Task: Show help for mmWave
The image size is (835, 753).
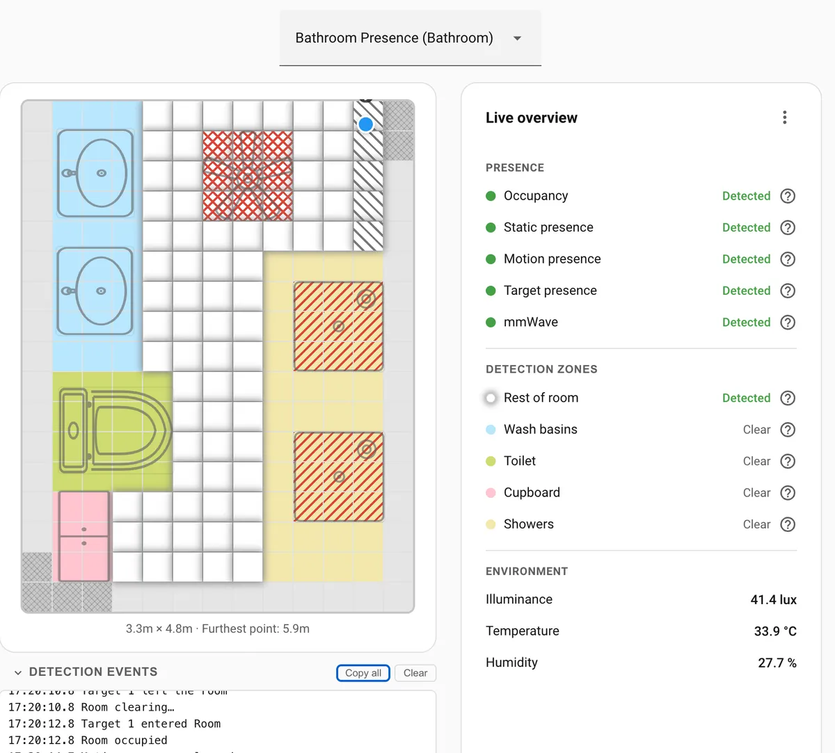Action: click(788, 323)
